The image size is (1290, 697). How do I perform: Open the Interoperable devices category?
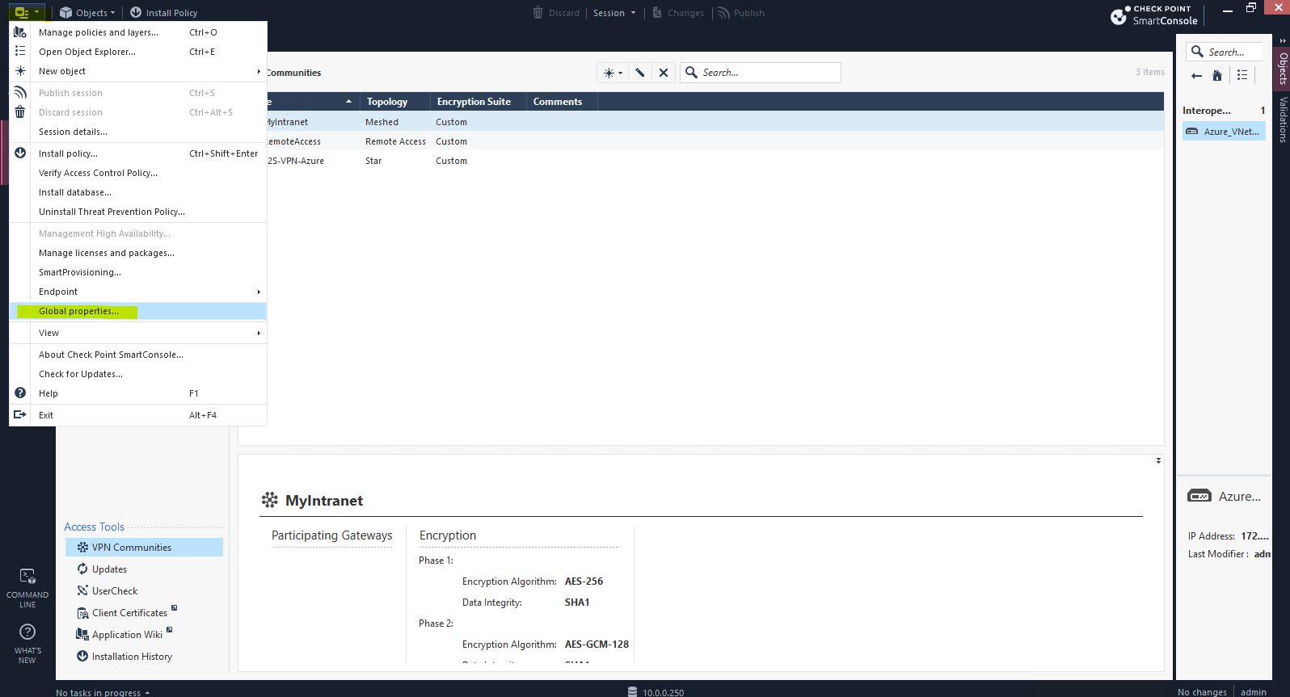1224,111
